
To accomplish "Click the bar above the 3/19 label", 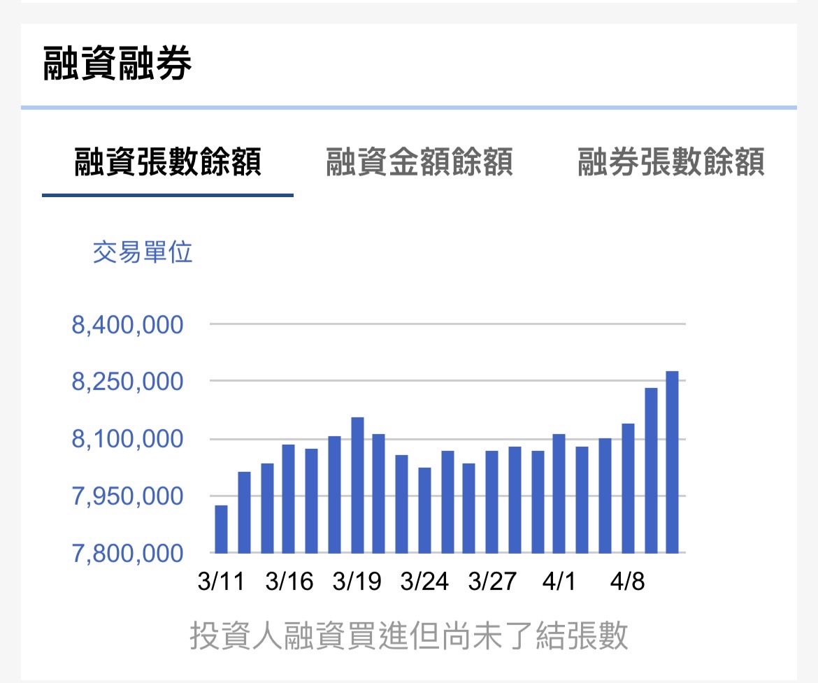I will pyautogui.click(x=359, y=489).
